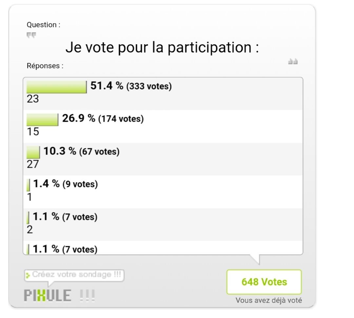Click the Réponses label
This screenshot has height=318, width=354.
(x=45, y=66)
